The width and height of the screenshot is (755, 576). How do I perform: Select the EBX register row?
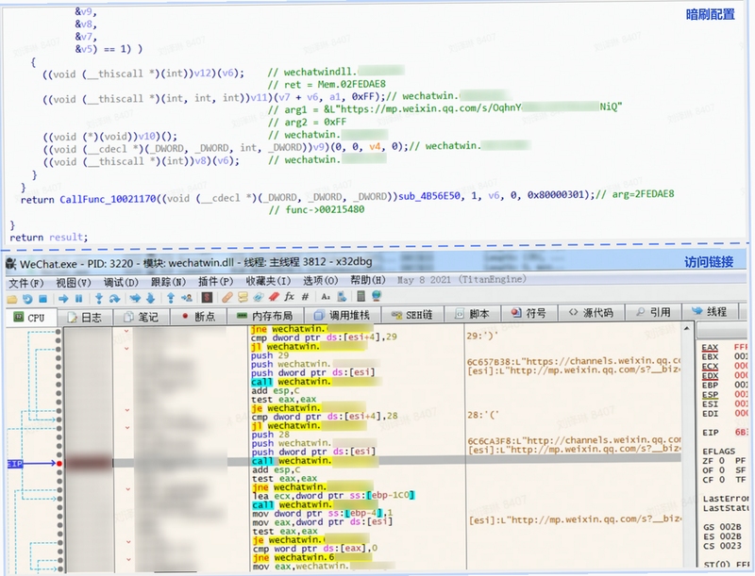pos(724,356)
